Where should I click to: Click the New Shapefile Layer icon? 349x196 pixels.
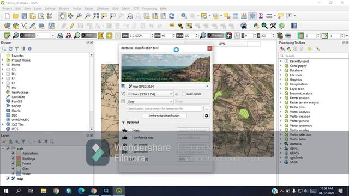[24, 26]
